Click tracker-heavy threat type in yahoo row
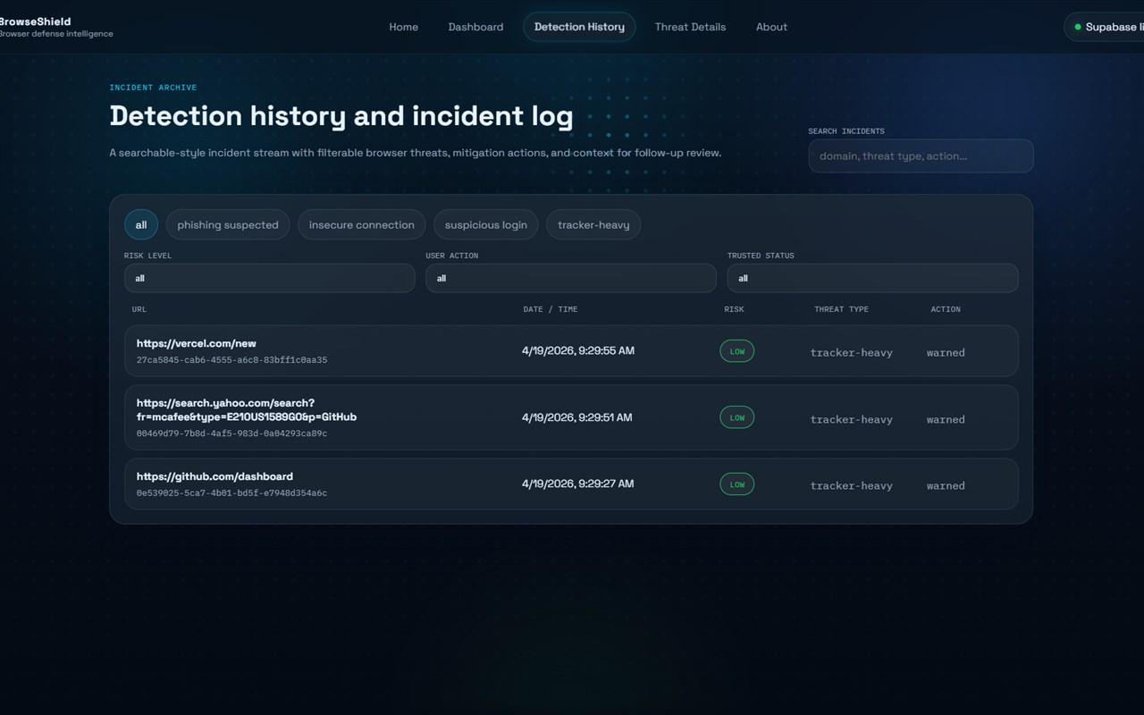The height and width of the screenshot is (715, 1144). pos(852,419)
